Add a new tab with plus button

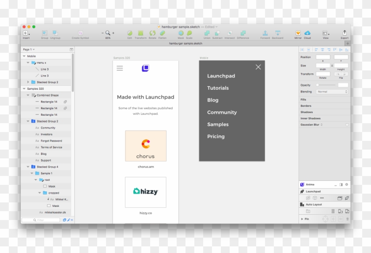347,44
